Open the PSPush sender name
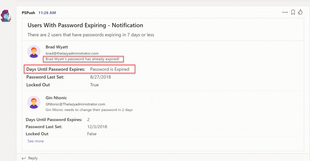Image resolution: width=310 pixels, height=161 pixels. [28, 13]
